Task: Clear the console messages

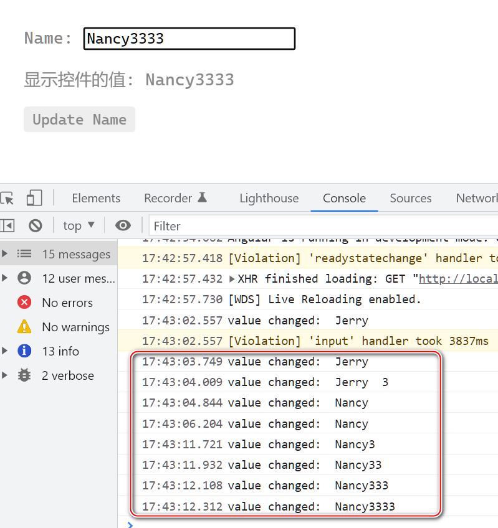Action: (x=36, y=225)
